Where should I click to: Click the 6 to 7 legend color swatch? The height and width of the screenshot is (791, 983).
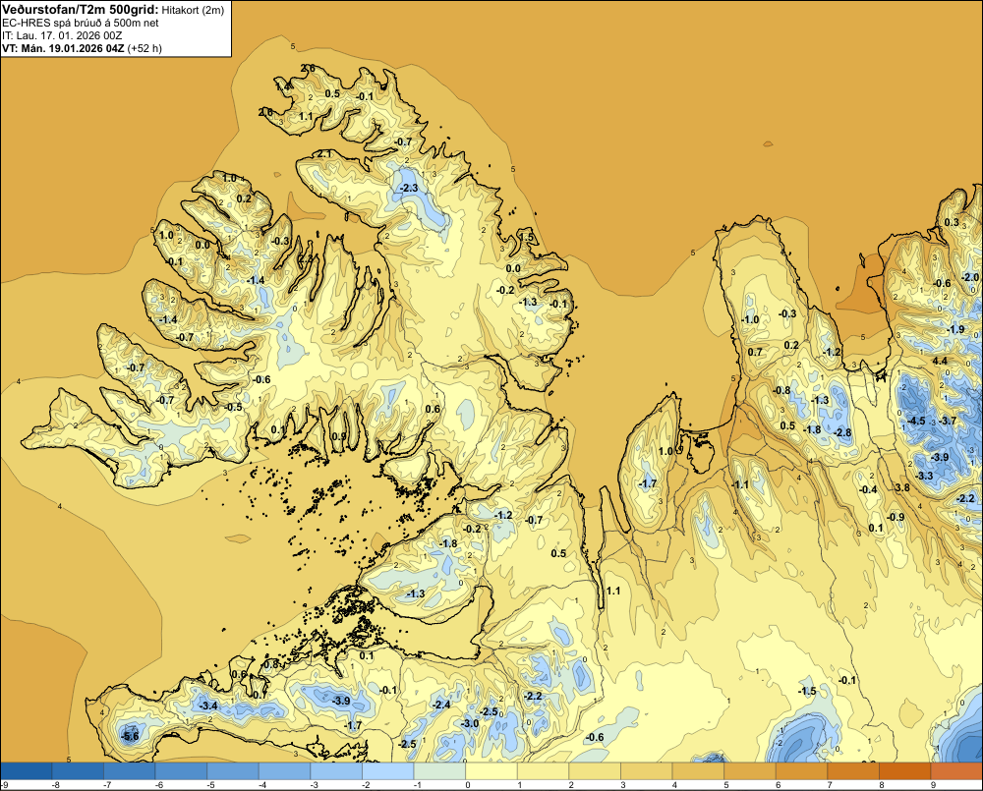point(802,770)
